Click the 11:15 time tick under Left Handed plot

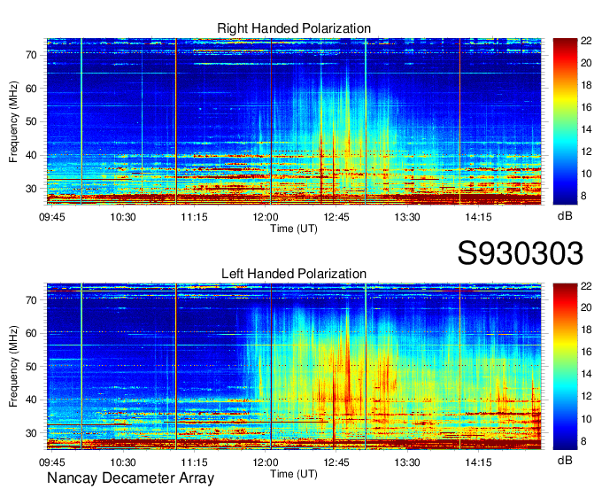pos(194,462)
